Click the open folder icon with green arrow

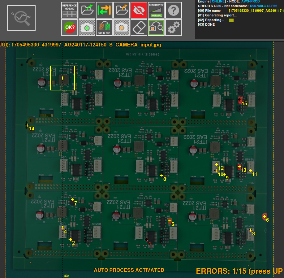pos(87,10)
